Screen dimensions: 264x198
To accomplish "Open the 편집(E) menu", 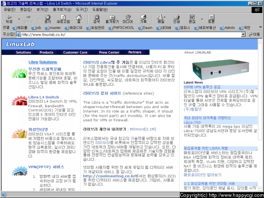I will pyautogui.click(x=26, y=9).
